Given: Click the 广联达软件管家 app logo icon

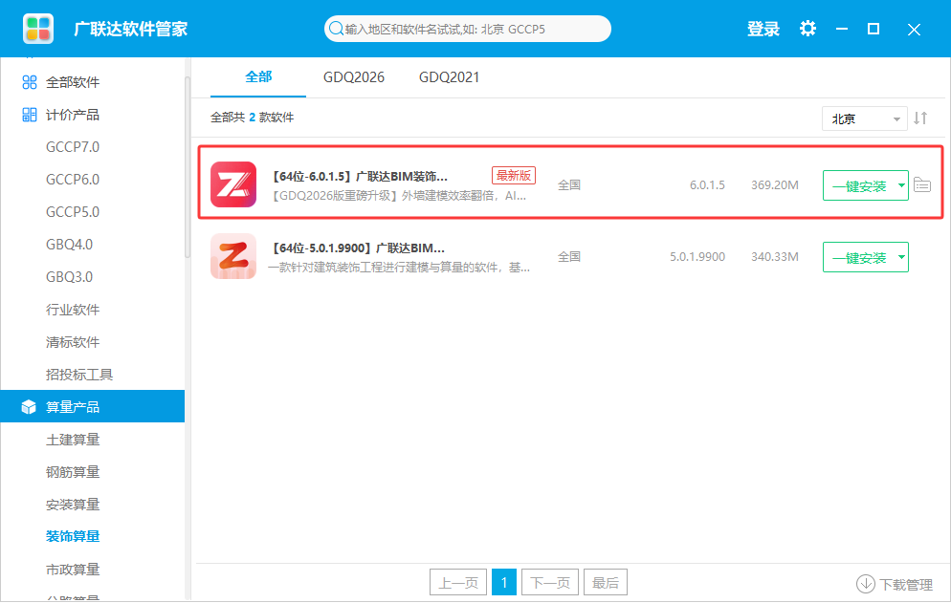Looking at the screenshot, I should (38, 29).
